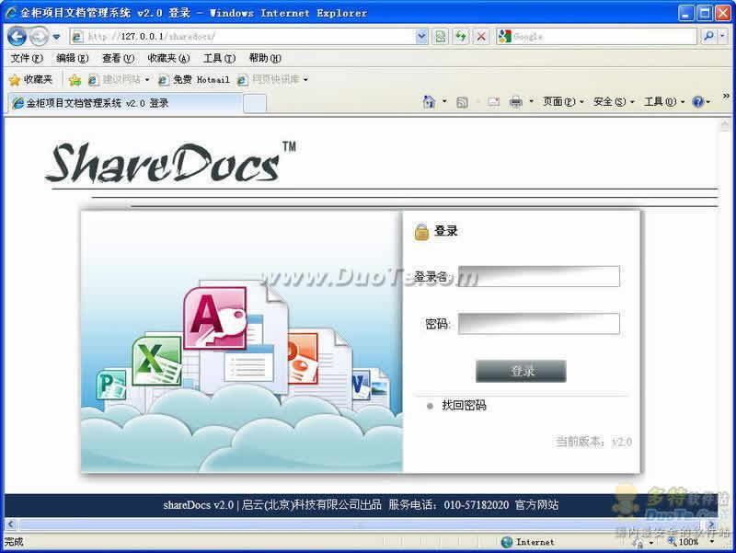
Task: Click the Home page icon
Action: coord(429,102)
